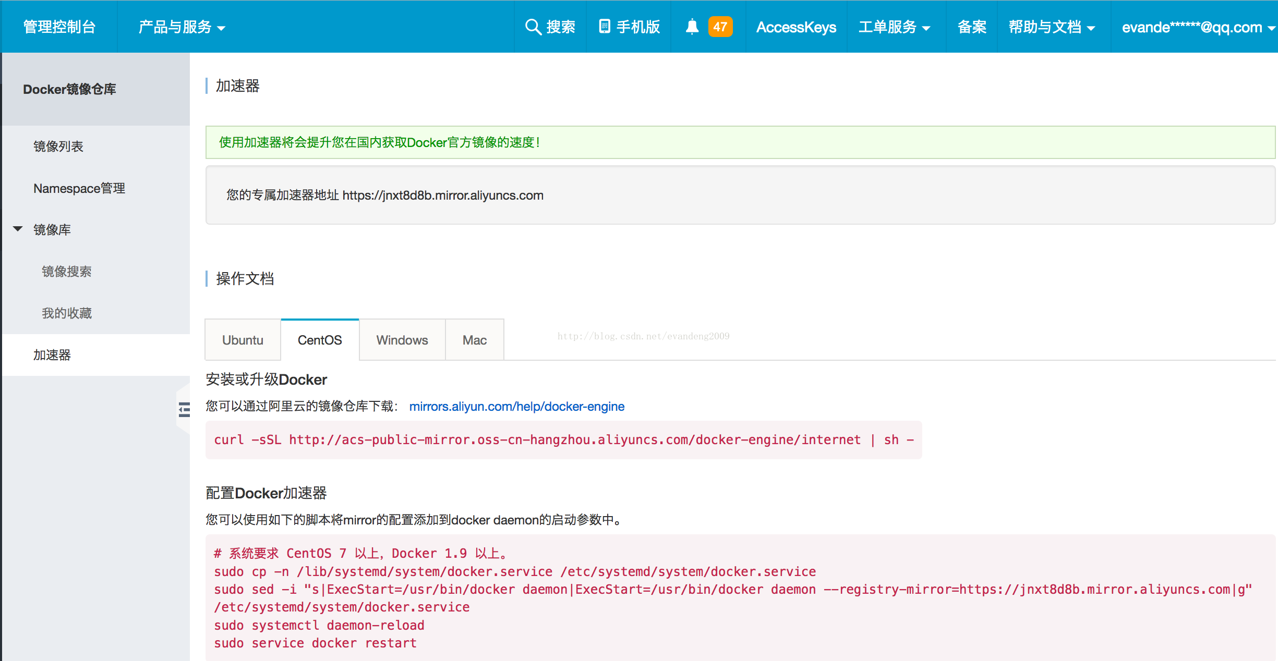
Task: Switch to the Windows tab
Action: (402, 340)
